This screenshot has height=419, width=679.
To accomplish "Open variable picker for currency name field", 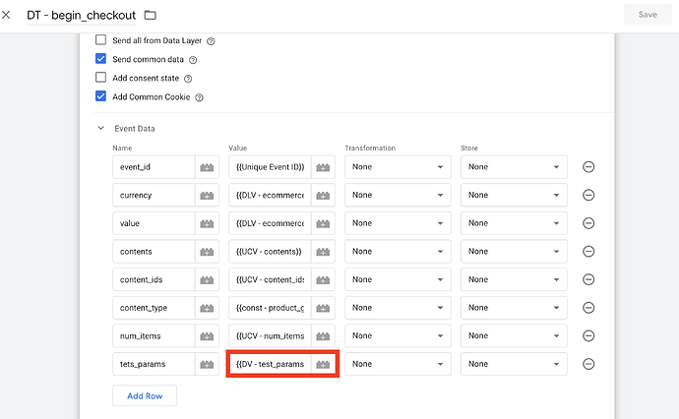I will pyautogui.click(x=207, y=195).
